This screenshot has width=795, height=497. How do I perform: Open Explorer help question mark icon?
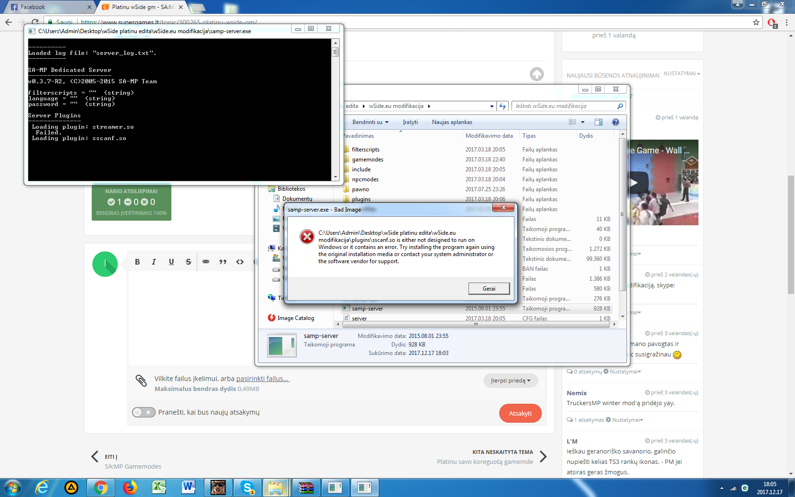click(x=615, y=122)
